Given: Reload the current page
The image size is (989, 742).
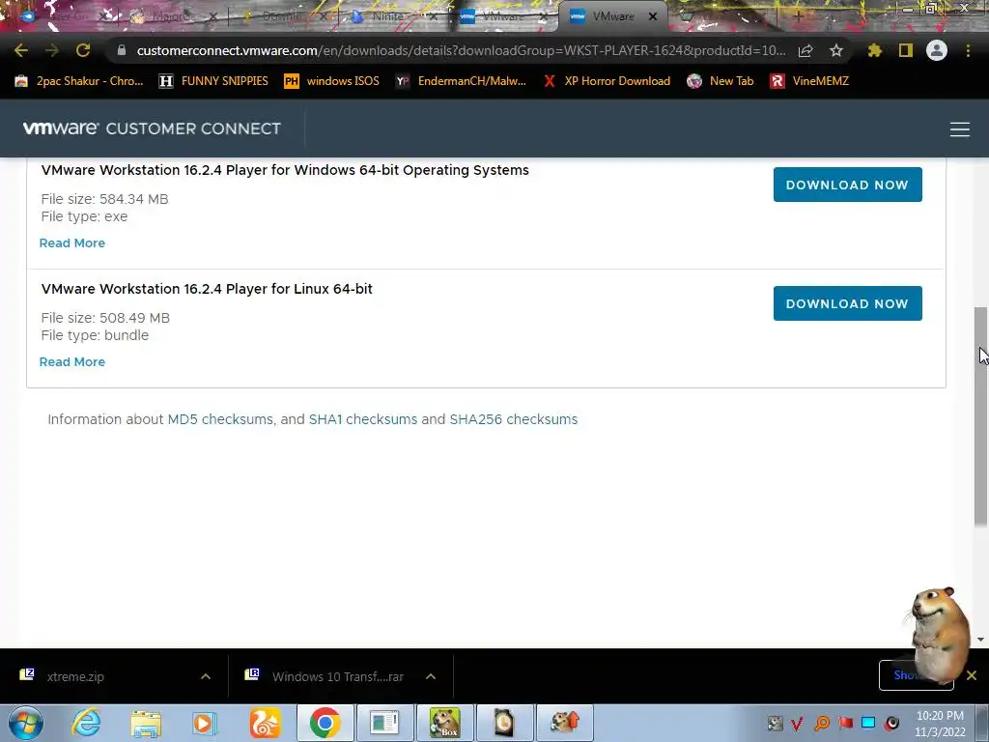Looking at the screenshot, I should [83, 50].
